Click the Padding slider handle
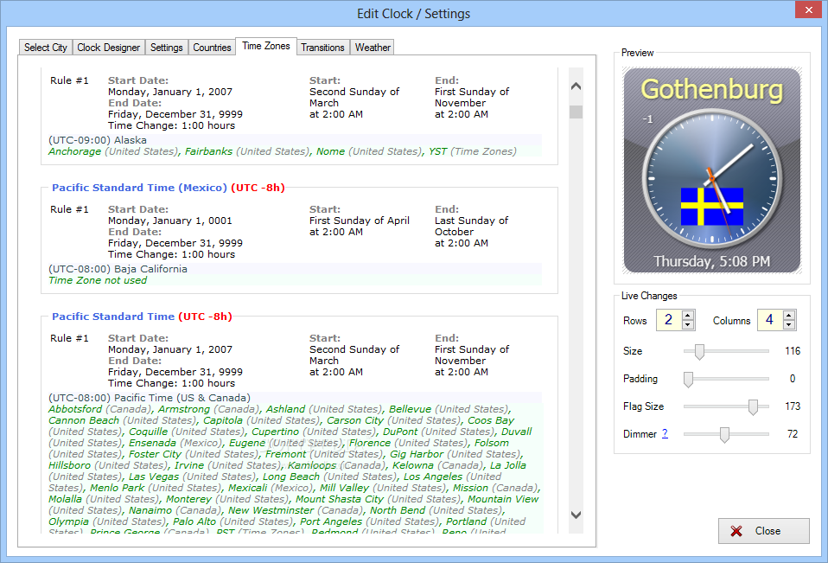The image size is (828, 563). coord(688,379)
